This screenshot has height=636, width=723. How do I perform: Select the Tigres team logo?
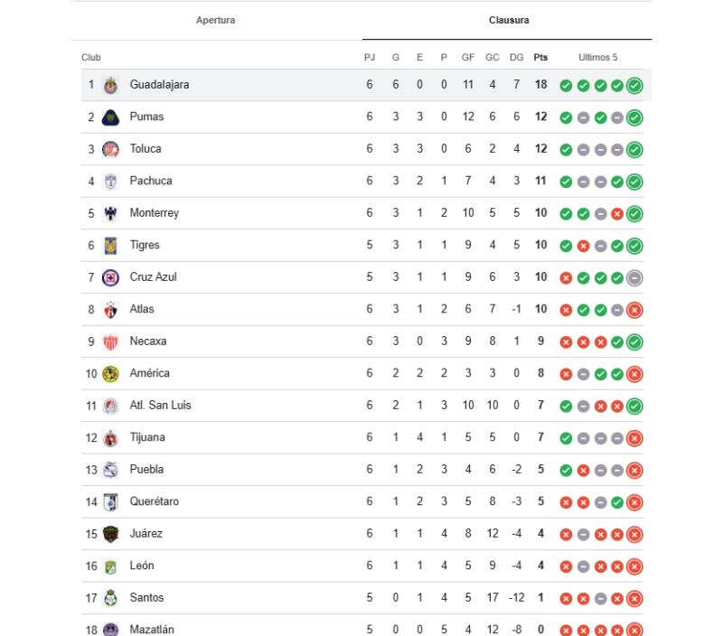click(x=110, y=245)
